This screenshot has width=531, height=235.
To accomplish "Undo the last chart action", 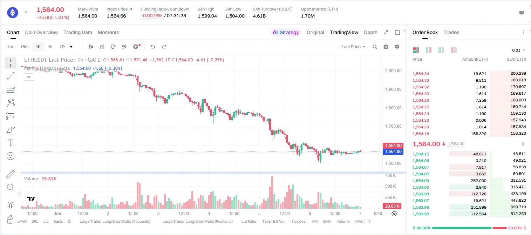I will click(152, 47).
